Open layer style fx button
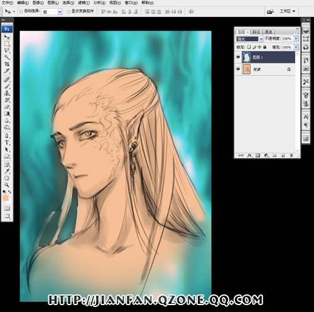Screen dimensions: 314x312 tap(250, 156)
